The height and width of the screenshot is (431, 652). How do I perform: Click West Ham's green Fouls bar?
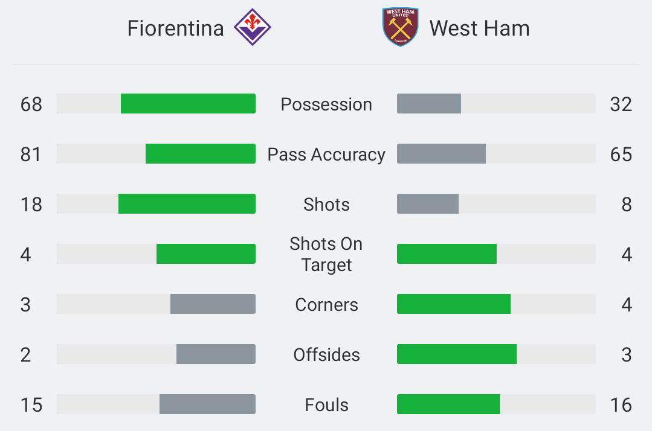tap(448, 404)
